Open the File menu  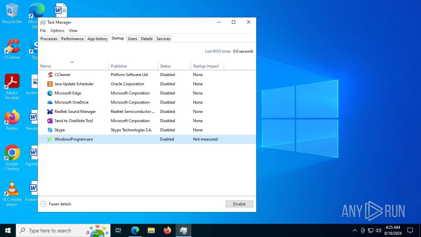pos(43,31)
